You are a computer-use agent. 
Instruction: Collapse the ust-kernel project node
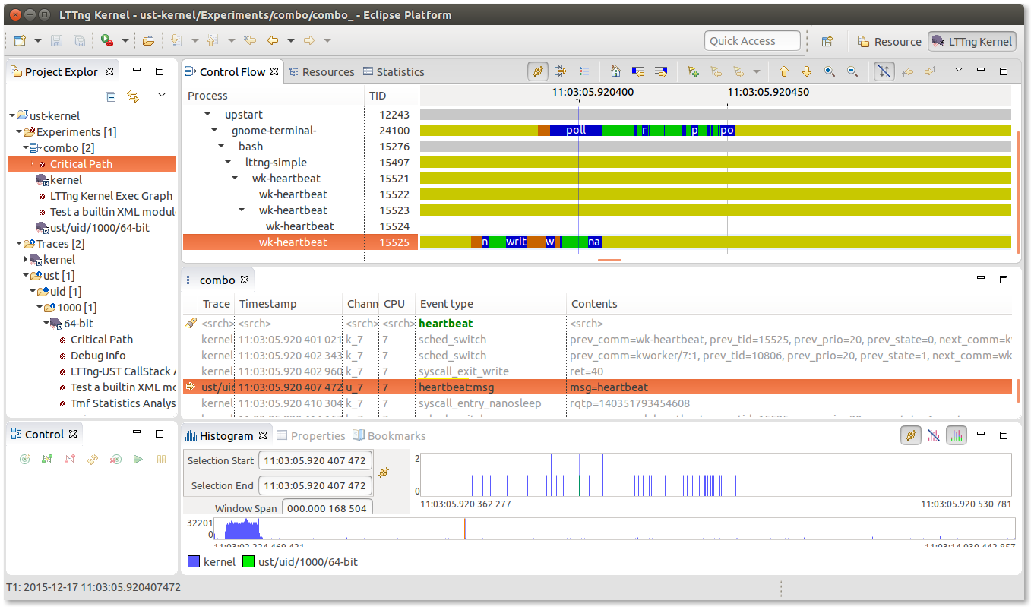coord(12,116)
